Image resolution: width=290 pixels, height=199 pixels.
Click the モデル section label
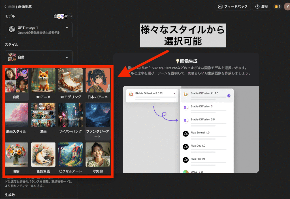[x=10, y=16]
